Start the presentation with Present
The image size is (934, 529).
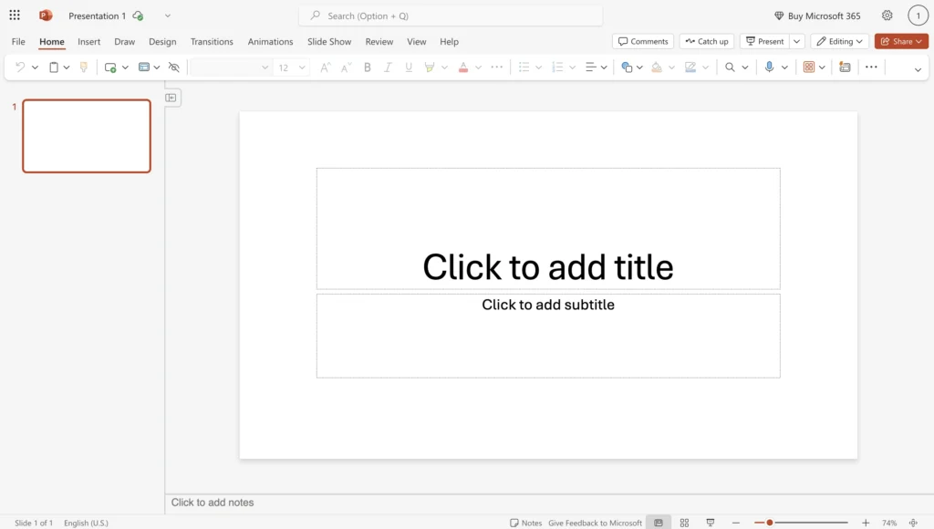coord(765,41)
